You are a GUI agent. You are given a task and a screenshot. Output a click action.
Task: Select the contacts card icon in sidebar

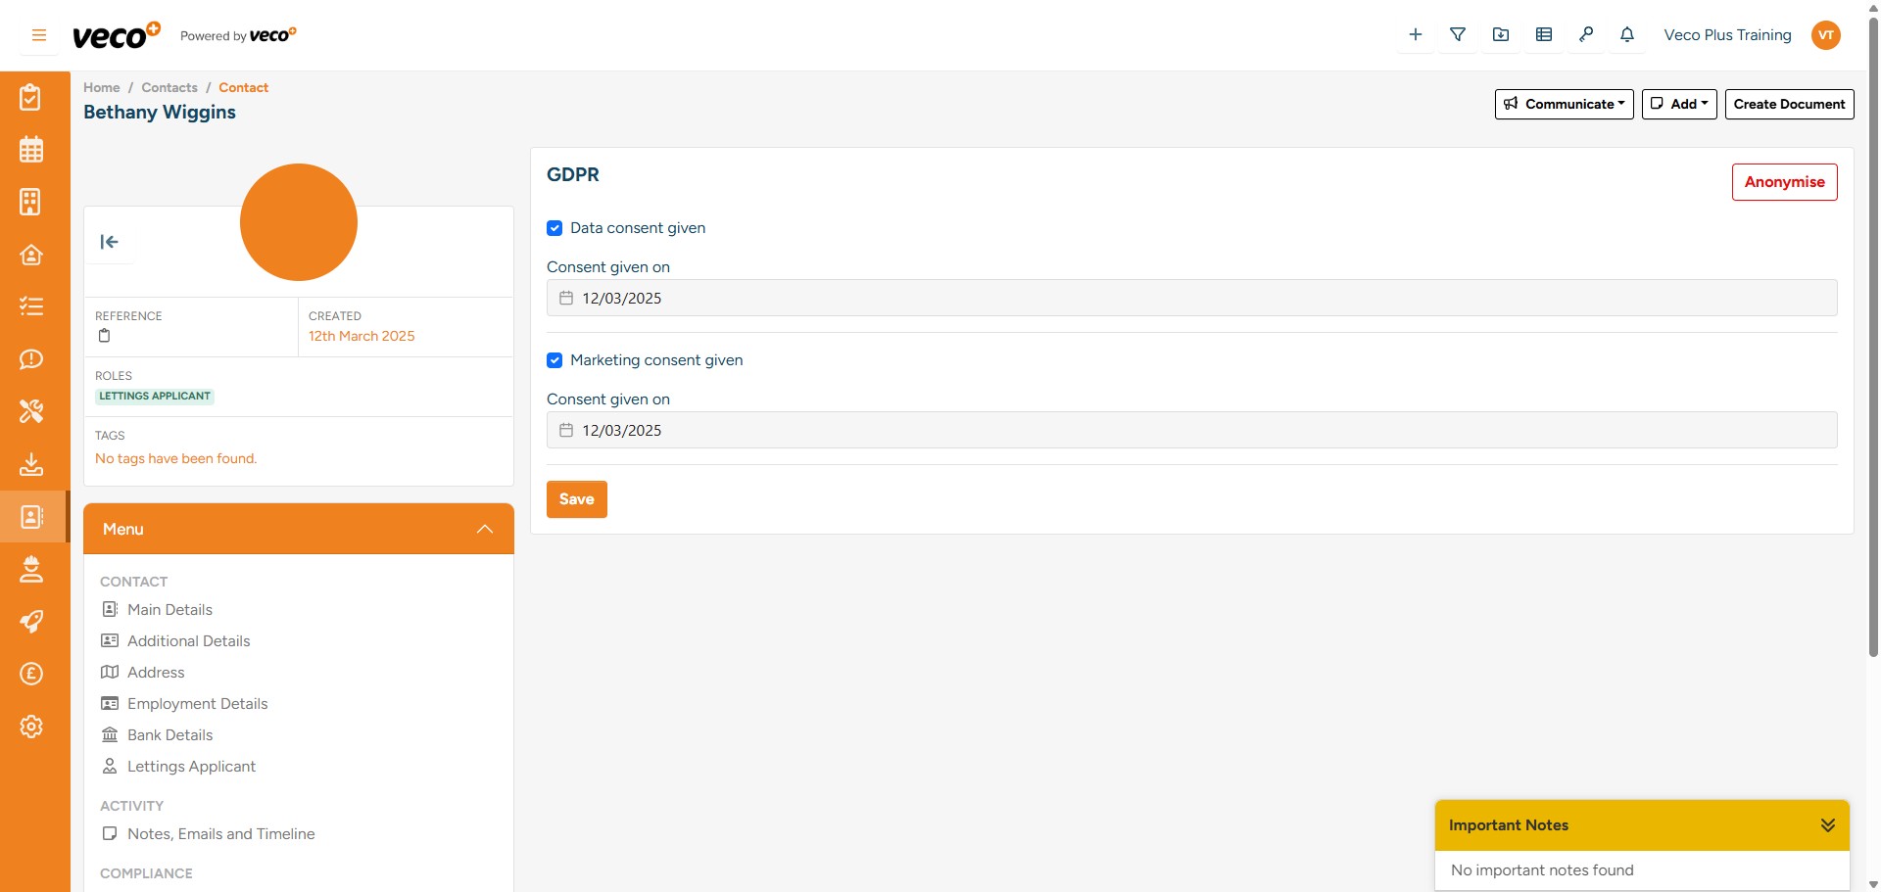(x=31, y=517)
